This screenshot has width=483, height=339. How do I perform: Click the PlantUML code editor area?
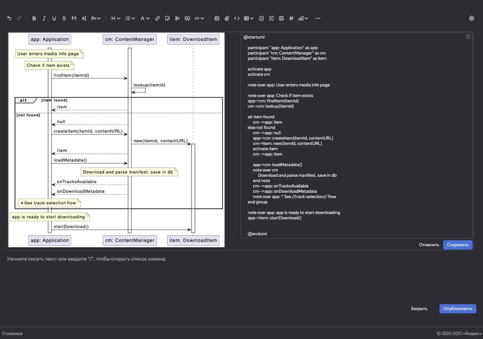[x=357, y=135]
